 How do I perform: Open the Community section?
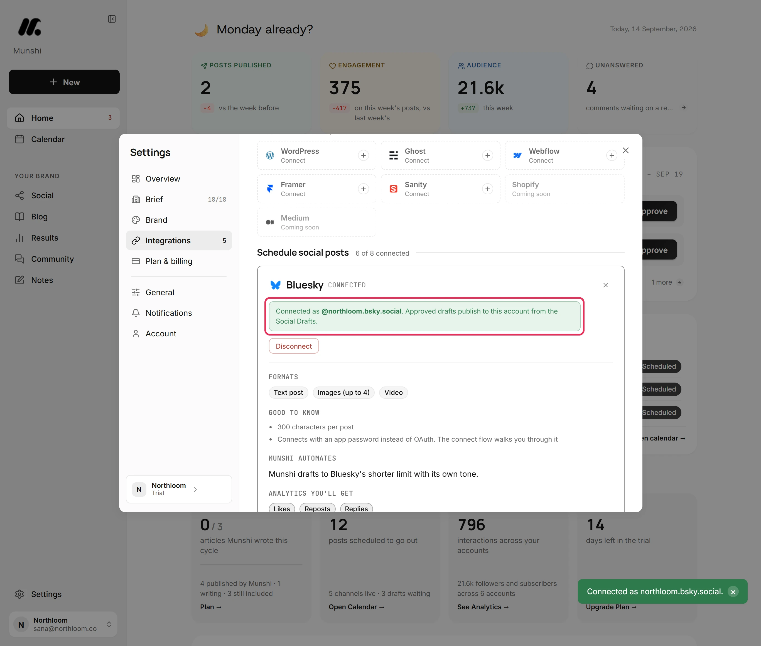coord(63,259)
